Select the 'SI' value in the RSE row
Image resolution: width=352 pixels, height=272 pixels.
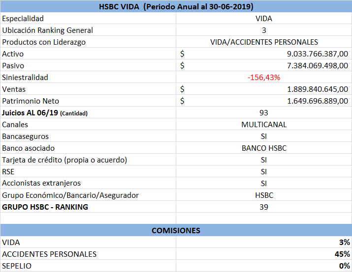(264, 172)
